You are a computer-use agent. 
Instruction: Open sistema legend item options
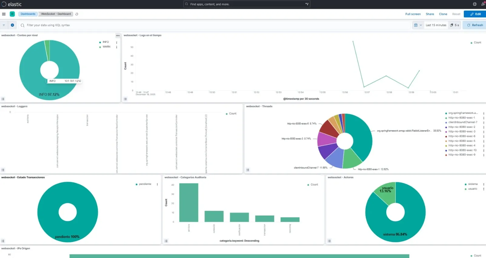coord(484,184)
